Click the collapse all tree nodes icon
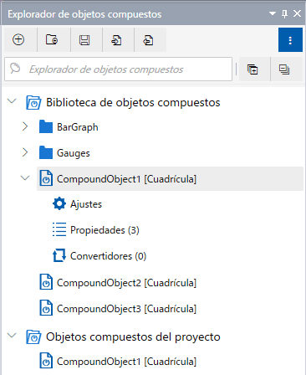This screenshot has height=375, width=306. coord(284,69)
